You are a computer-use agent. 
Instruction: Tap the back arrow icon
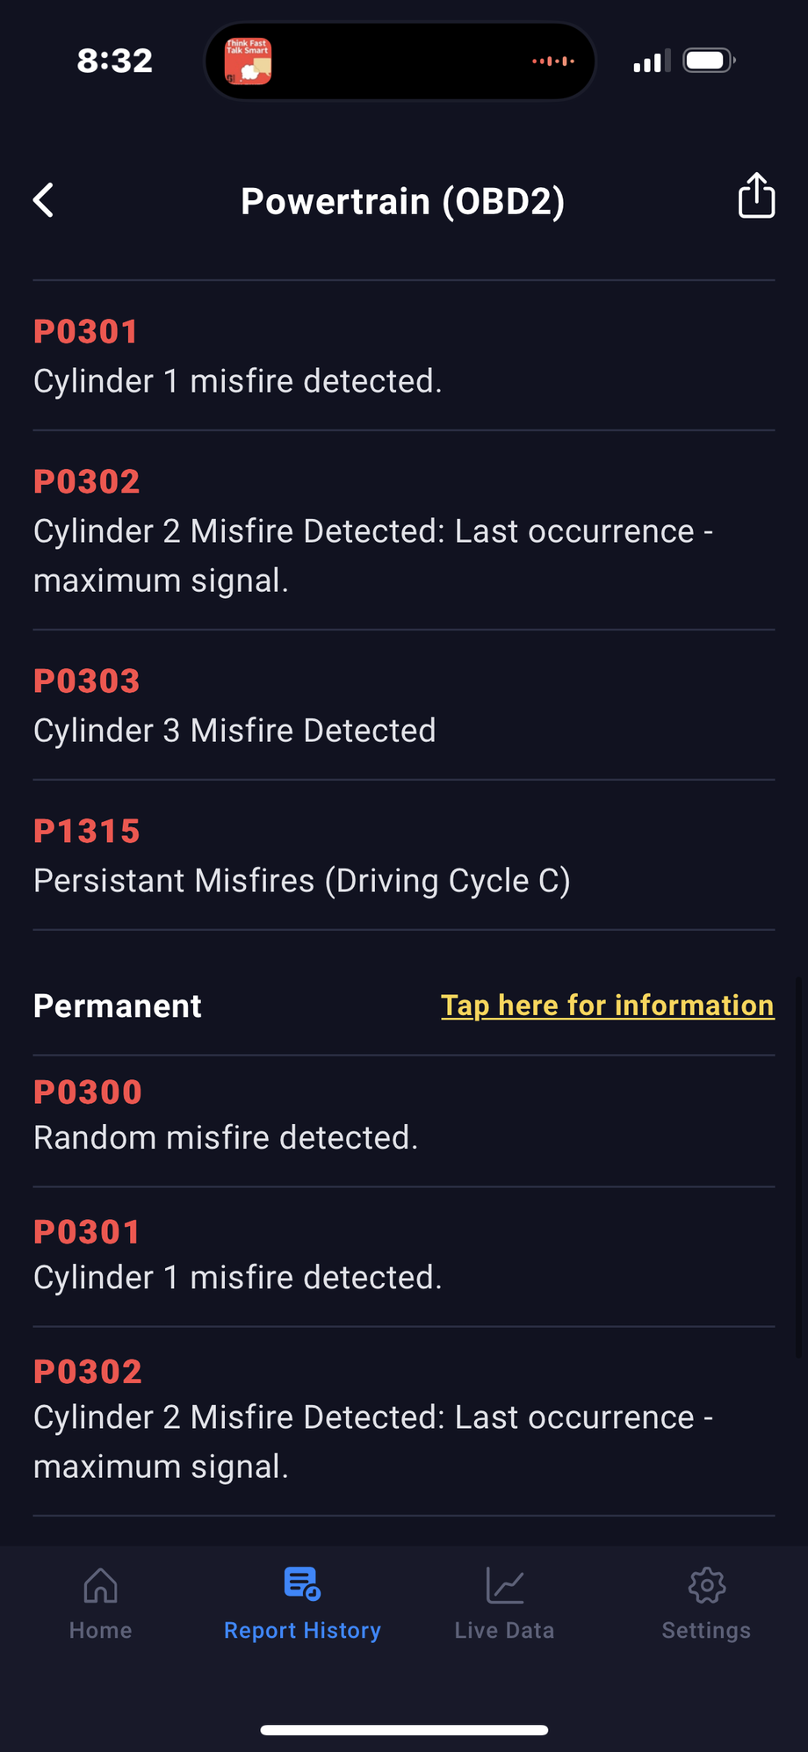pos(44,200)
